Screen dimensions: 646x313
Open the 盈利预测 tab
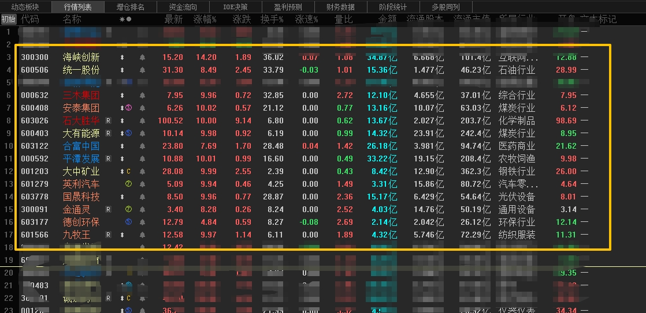[x=288, y=7]
